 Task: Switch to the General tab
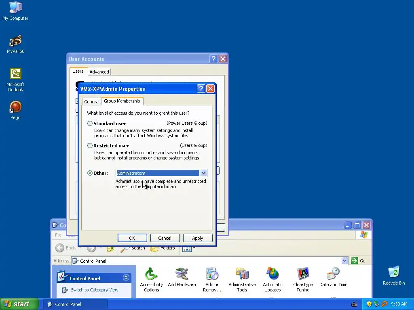(92, 101)
